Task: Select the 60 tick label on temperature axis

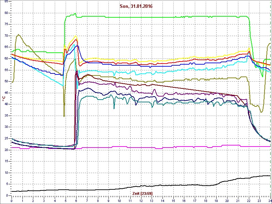Action: 6,58
